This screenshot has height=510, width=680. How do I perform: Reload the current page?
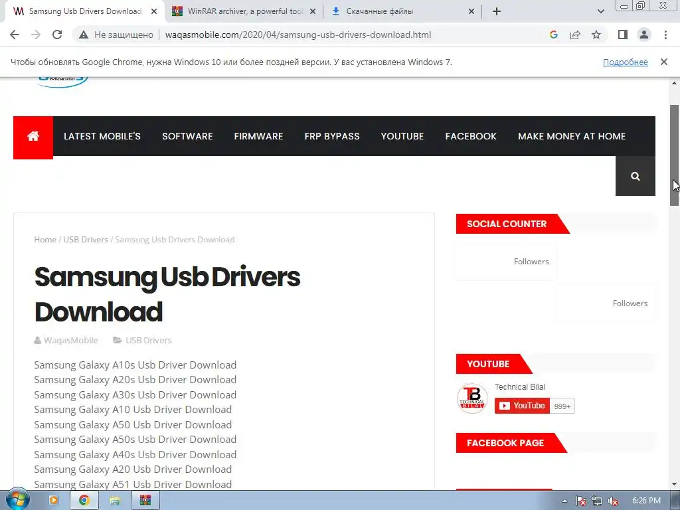coord(57,35)
